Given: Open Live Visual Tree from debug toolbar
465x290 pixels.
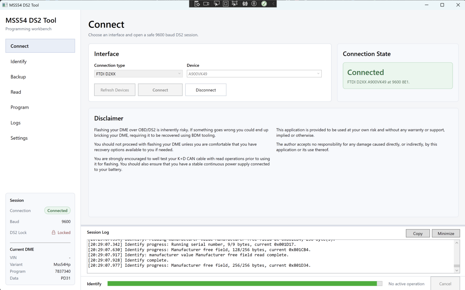Looking at the screenshot, I should [197, 4].
